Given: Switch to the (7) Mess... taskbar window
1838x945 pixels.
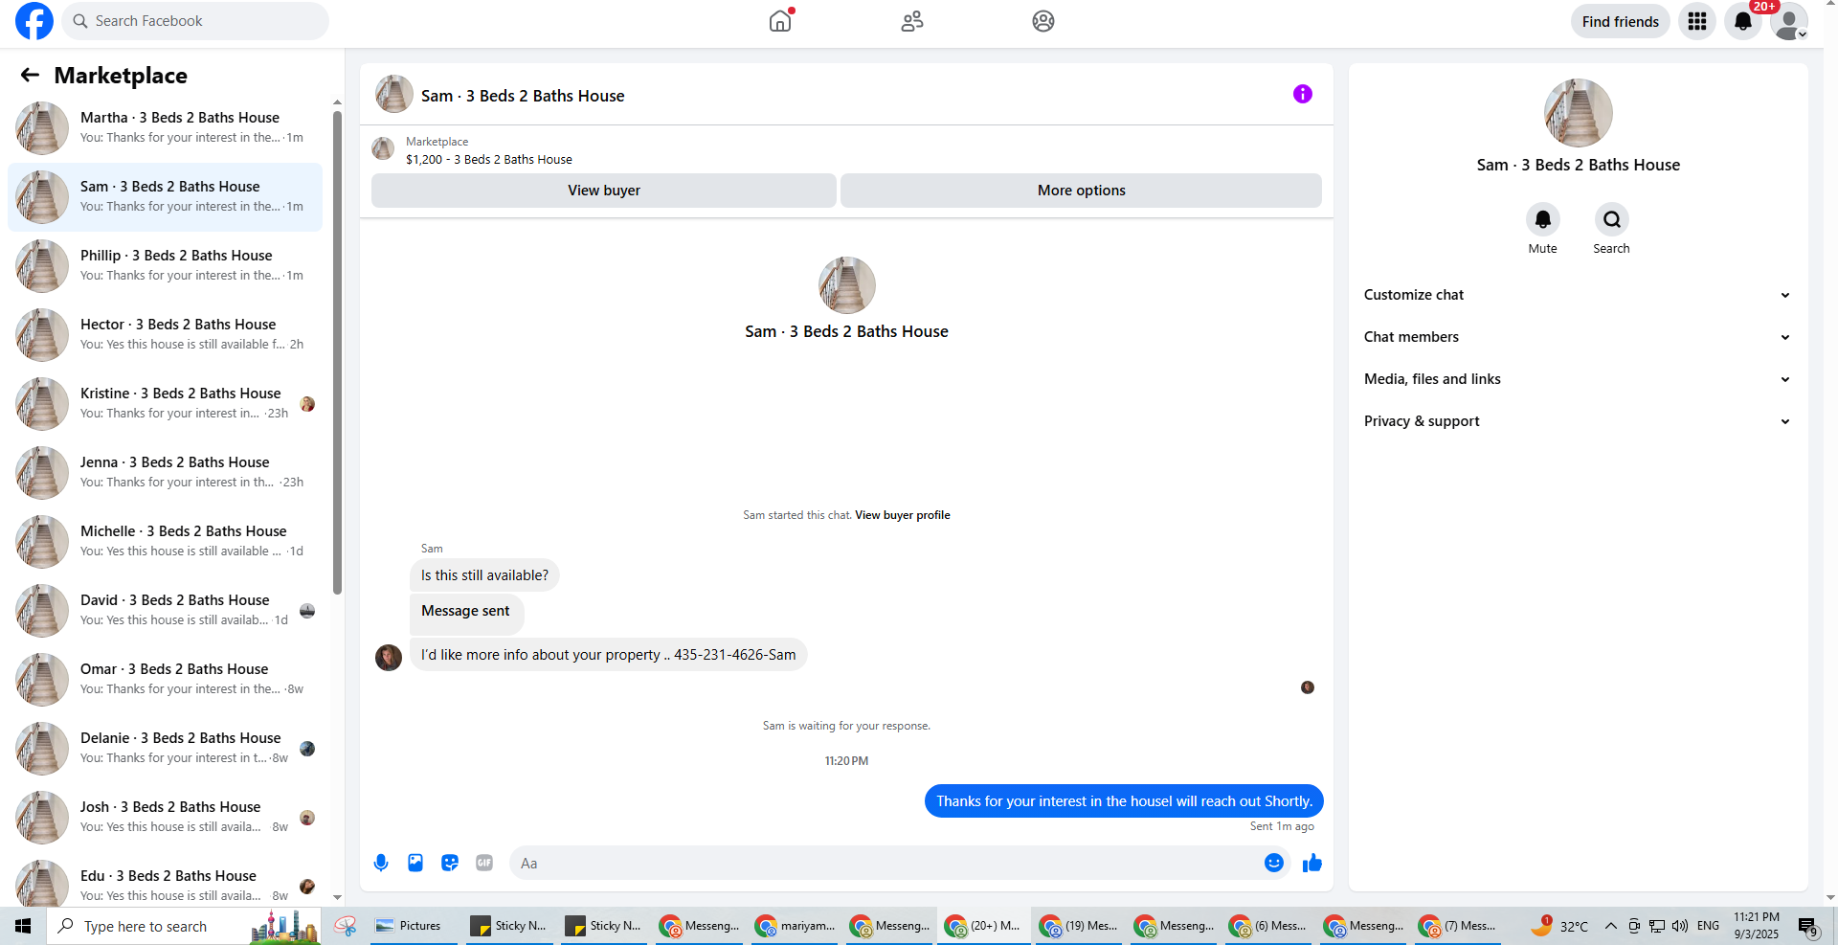Looking at the screenshot, I should pos(1458,926).
